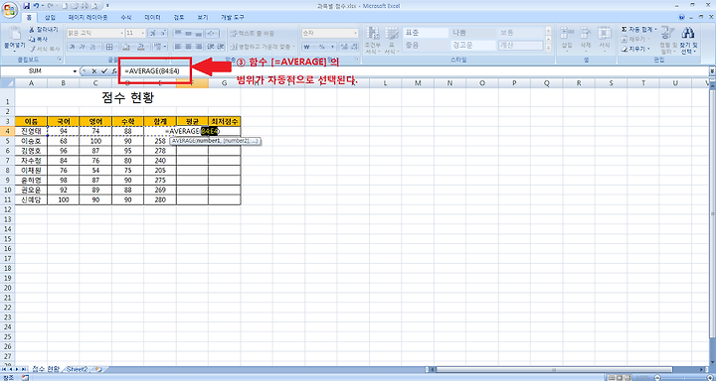Screen dimensions: 716x381
Task: Align text left in cell
Action: tap(178, 47)
